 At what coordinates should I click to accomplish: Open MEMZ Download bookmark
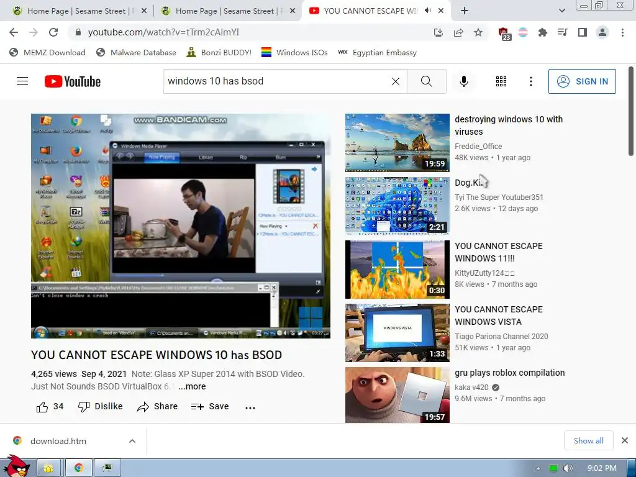47,52
